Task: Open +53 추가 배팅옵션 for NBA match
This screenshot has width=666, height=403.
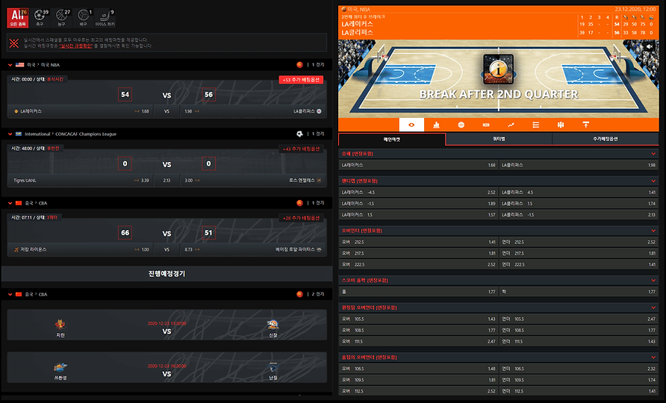Action: [301, 80]
